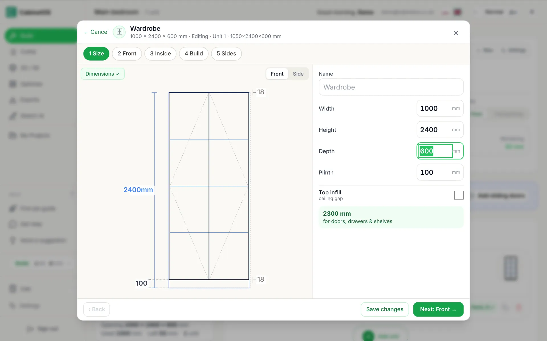Cancel editing the wardrobe

point(96,32)
